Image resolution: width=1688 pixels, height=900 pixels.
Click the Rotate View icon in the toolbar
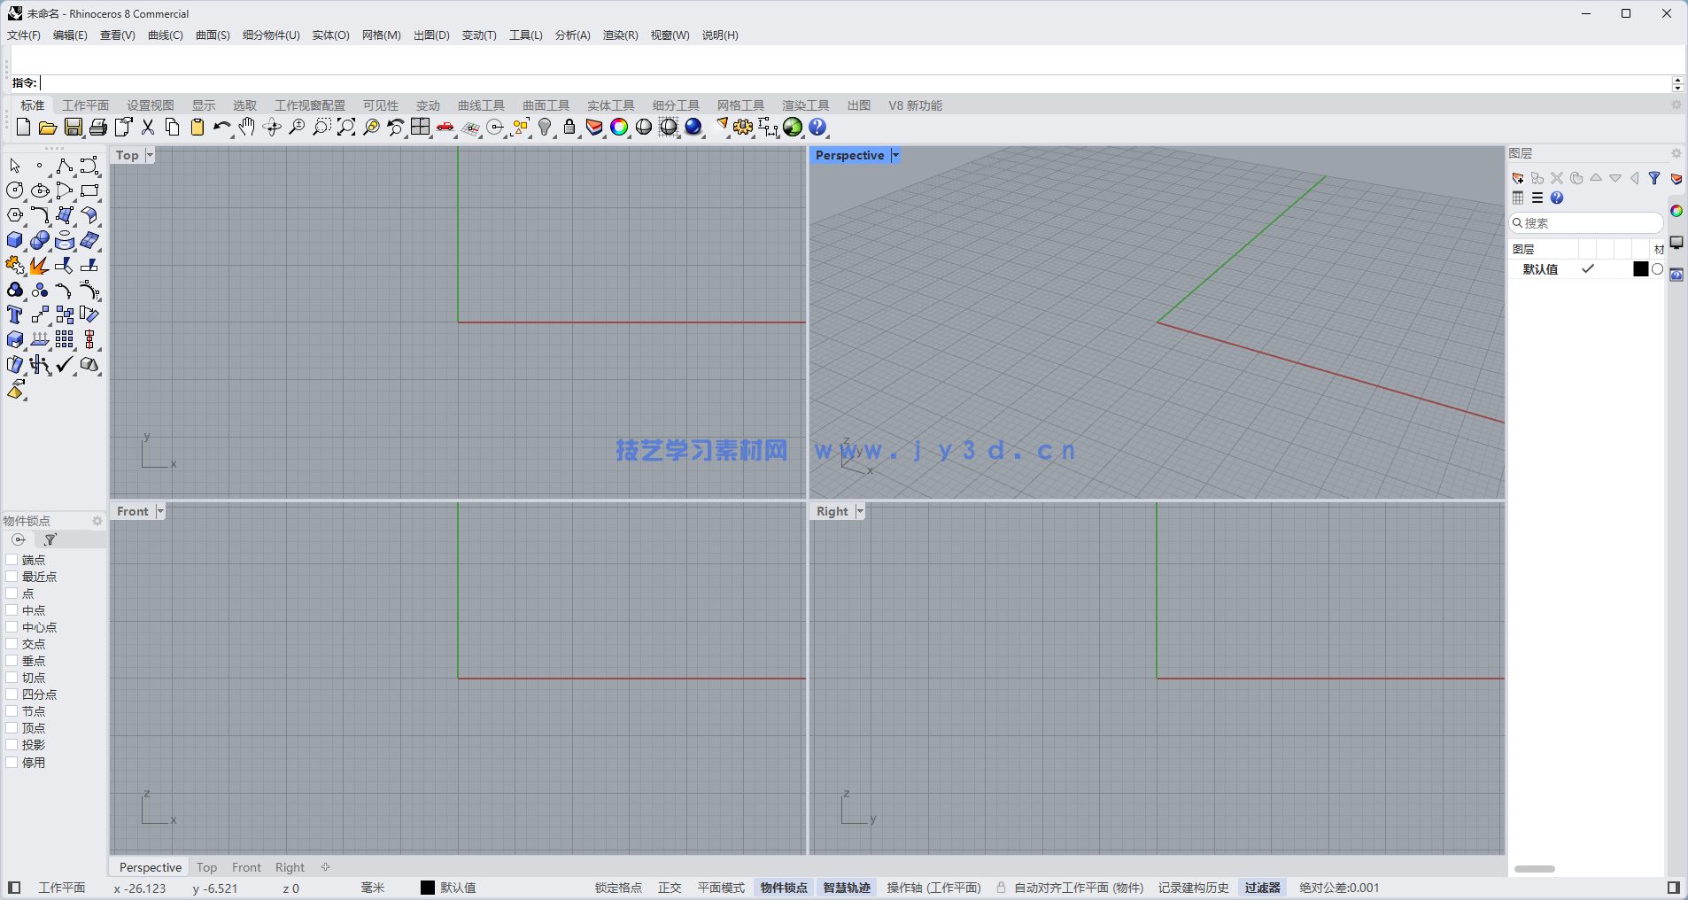[x=271, y=128]
